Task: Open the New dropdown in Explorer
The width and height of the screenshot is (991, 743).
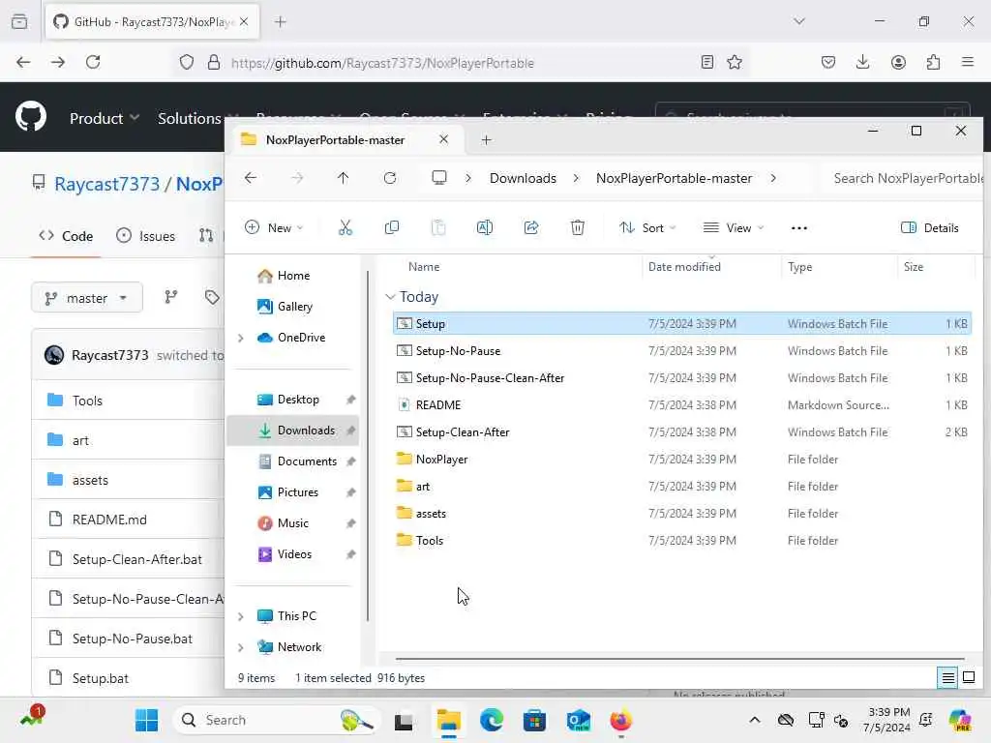Action: 274,228
